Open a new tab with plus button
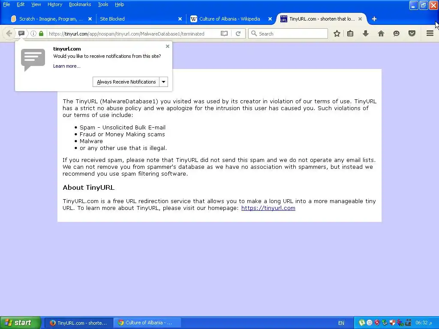The image size is (439, 329). pos(374,19)
